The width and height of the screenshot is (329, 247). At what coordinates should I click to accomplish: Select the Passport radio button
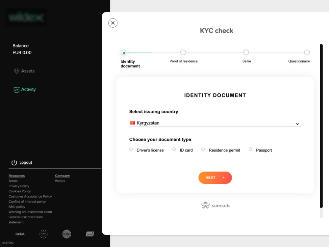[250, 149]
